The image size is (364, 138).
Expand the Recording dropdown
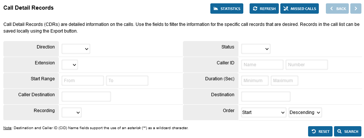click(x=71, y=112)
